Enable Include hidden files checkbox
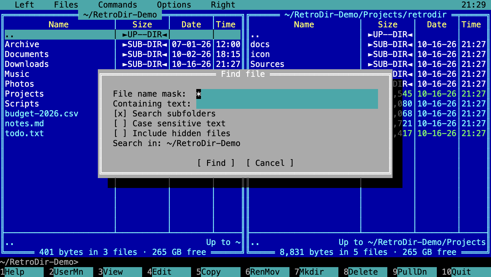Viewport: 491px width, 277px height. (x=172, y=133)
